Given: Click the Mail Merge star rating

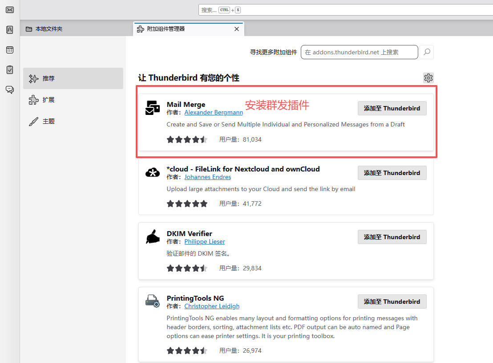Looking at the screenshot, I should click(x=187, y=139).
